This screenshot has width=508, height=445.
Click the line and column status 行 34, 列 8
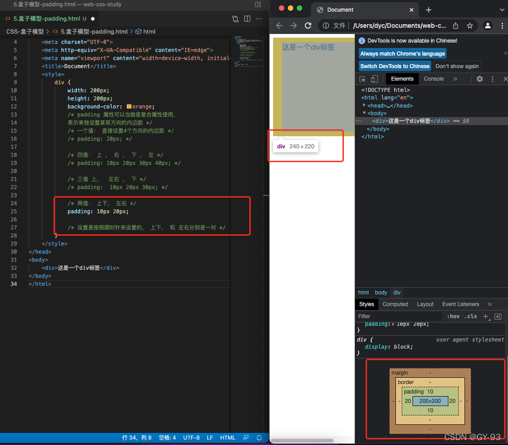pos(137,437)
